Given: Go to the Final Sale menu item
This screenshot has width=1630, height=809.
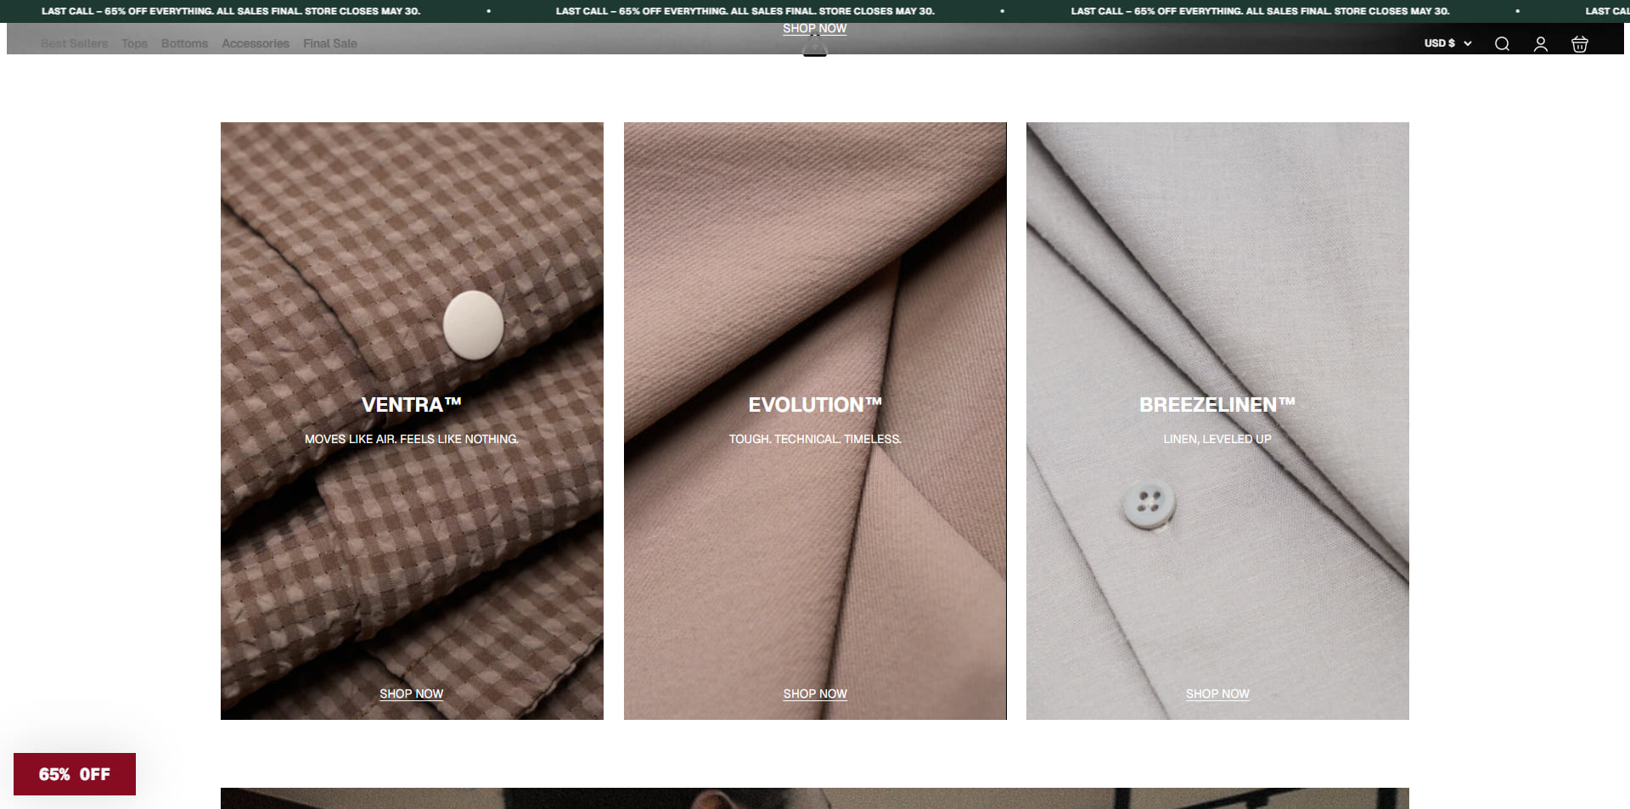Looking at the screenshot, I should tap(330, 43).
